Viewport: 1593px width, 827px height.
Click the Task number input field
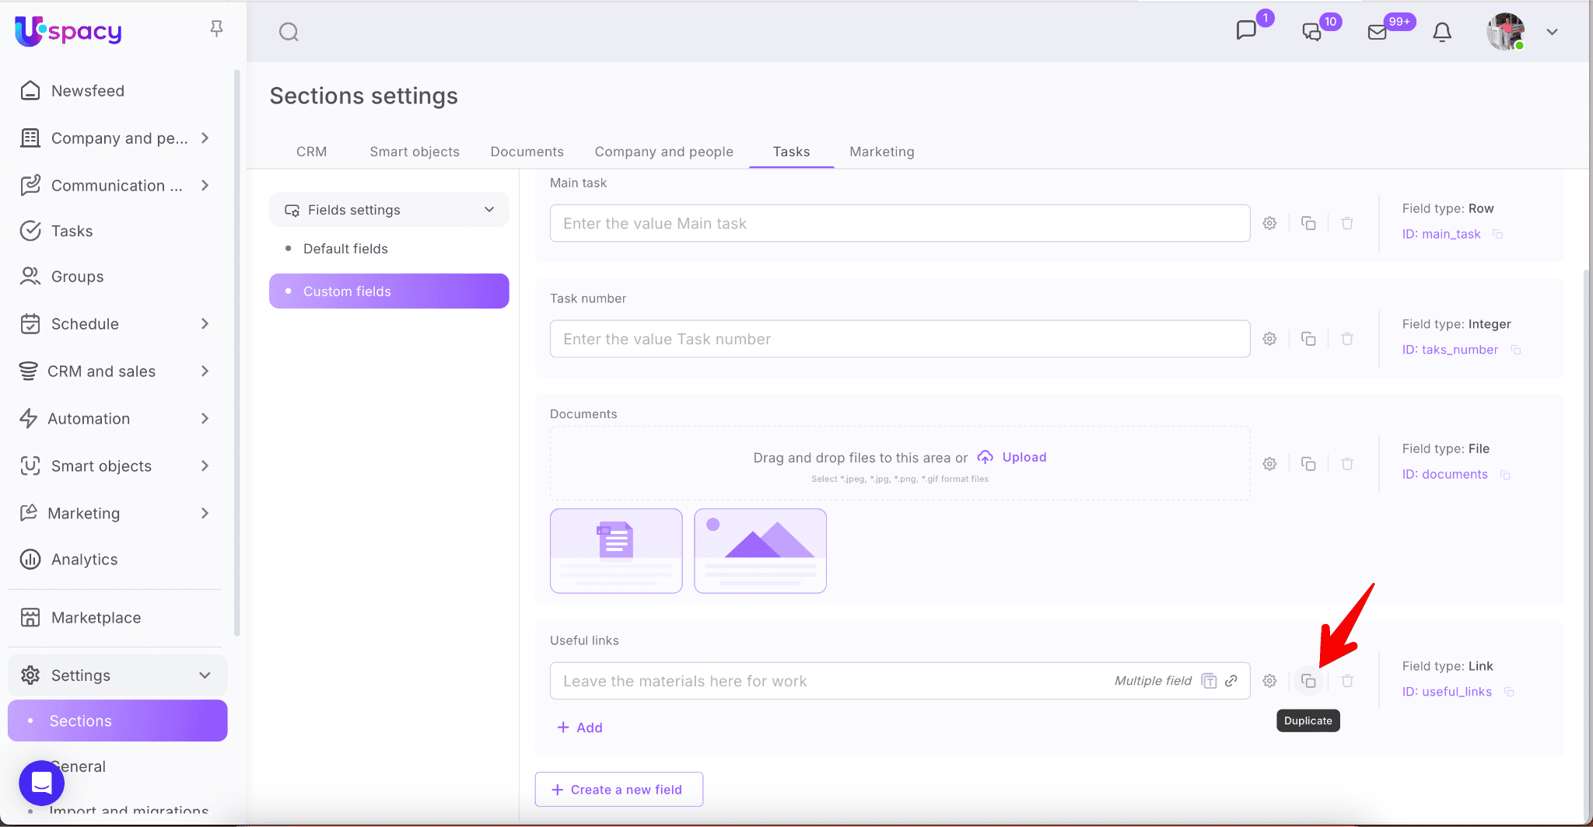(899, 339)
